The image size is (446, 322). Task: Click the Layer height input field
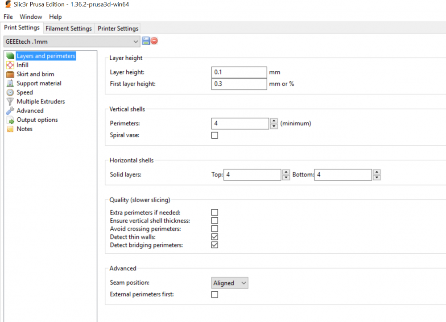tap(239, 72)
